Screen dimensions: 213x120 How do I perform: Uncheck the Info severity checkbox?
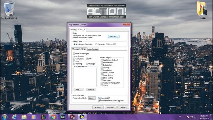[87, 59]
